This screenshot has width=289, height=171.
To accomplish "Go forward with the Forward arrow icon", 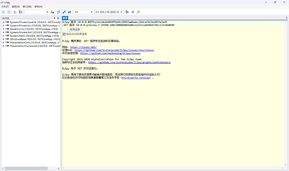I will coord(9,12).
